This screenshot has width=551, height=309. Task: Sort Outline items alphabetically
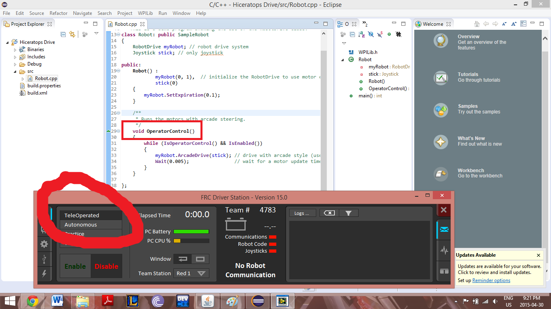361,34
